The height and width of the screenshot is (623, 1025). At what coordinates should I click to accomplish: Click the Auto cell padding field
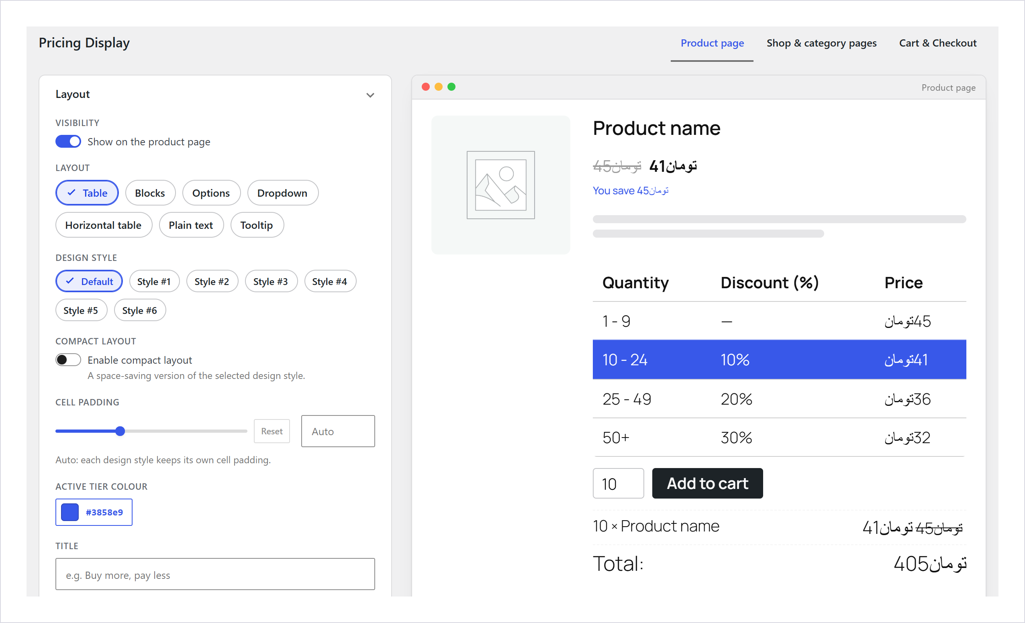[x=338, y=431]
